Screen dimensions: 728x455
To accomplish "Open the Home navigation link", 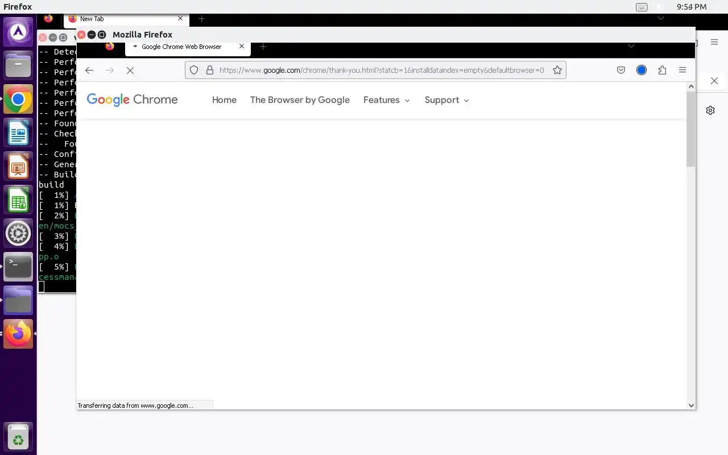I will [224, 100].
